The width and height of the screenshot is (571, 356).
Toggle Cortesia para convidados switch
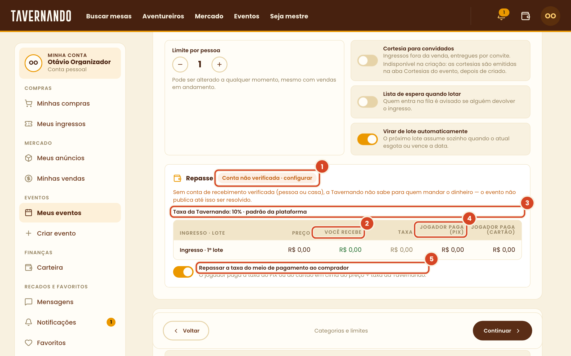pos(368,61)
